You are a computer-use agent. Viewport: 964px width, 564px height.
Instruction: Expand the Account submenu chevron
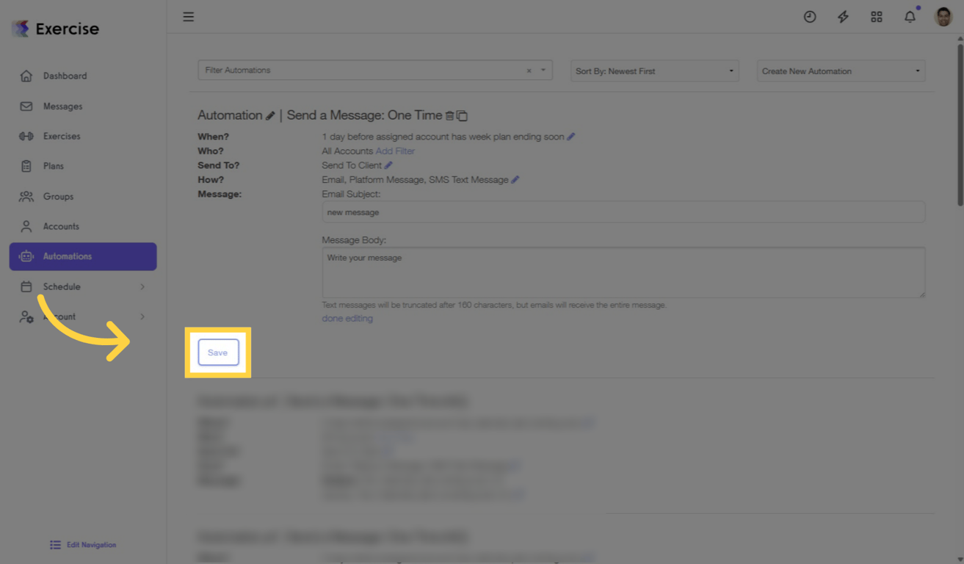pos(142,317)
